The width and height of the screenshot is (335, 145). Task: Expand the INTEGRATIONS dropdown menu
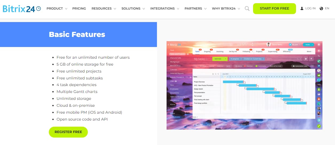165,8
